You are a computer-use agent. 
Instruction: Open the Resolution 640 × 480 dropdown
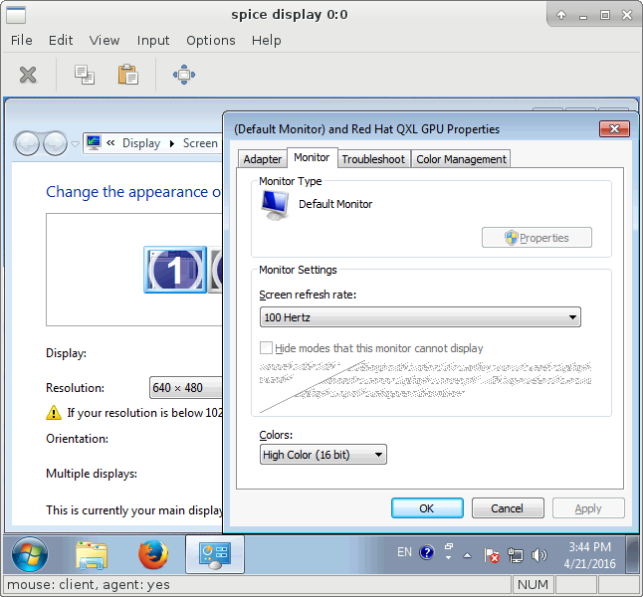pyautogui.click(x=186, y=388)
